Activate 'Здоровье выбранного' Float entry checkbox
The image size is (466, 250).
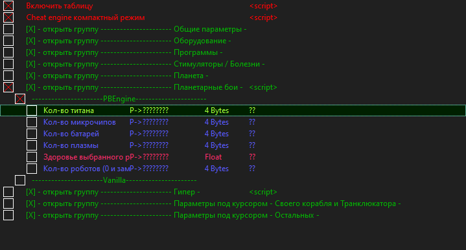click(x=32, y=157)
